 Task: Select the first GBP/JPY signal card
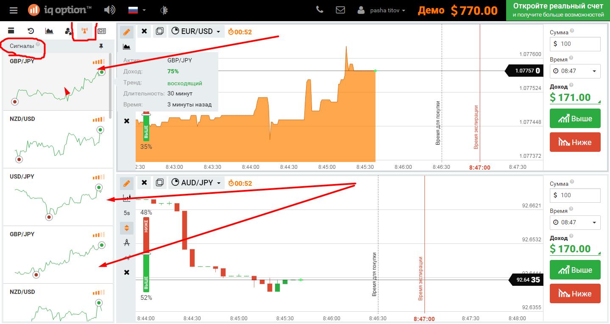click(57, 82)
